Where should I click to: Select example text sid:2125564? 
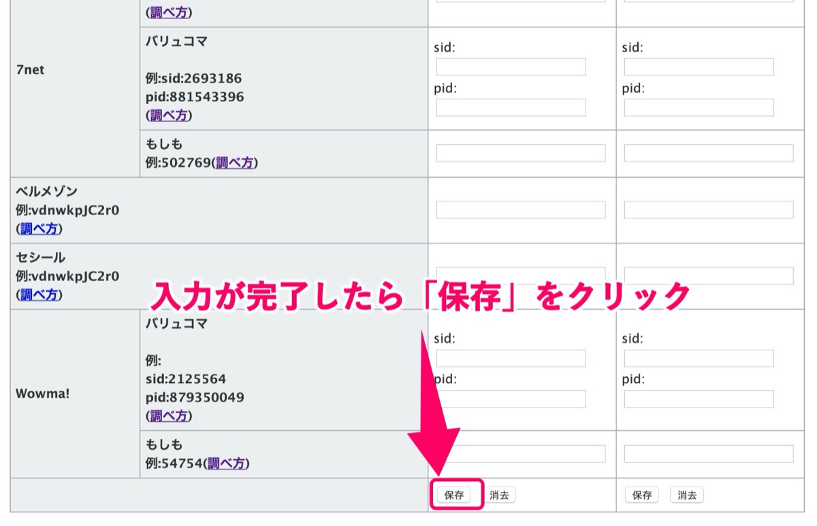[186, 378]
